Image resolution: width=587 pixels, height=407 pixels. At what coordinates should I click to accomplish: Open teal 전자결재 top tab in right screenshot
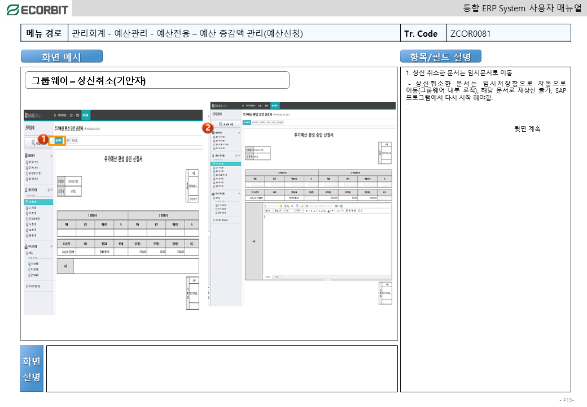[x=274, y=106]
